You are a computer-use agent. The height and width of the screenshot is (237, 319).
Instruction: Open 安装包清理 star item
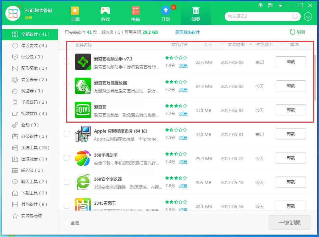(x=30, y=216)
